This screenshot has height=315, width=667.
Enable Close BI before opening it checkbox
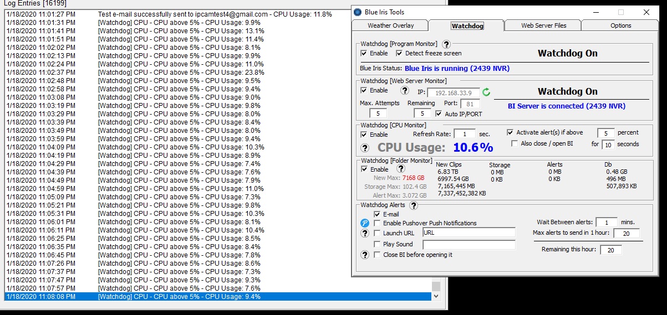point(378,255)
